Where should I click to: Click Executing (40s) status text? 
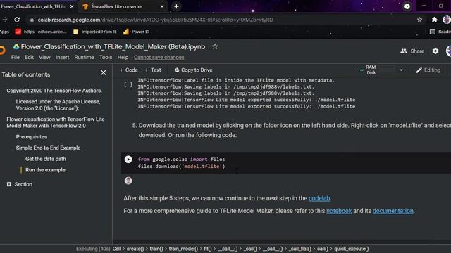click(x=93, y=249)
